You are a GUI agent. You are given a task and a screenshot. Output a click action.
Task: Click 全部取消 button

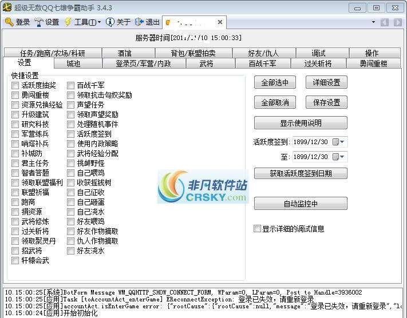click(275, 102)
